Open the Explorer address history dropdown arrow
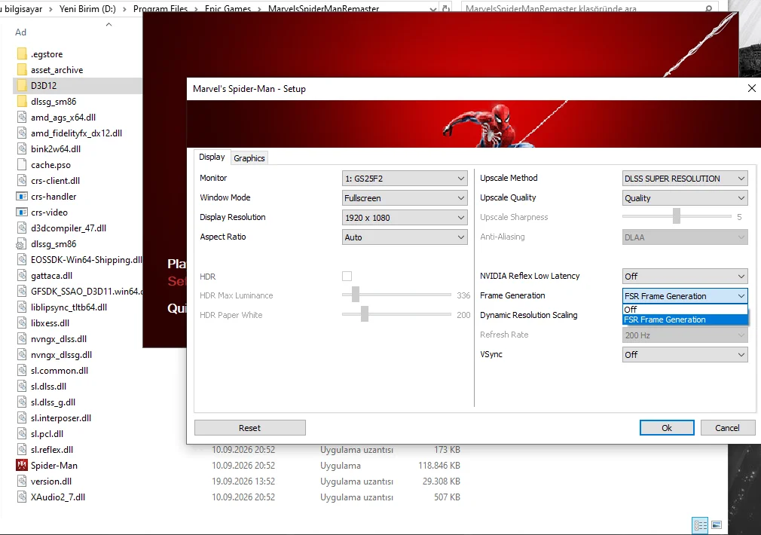The image size is (761, 535). click(x=432, y=8)
